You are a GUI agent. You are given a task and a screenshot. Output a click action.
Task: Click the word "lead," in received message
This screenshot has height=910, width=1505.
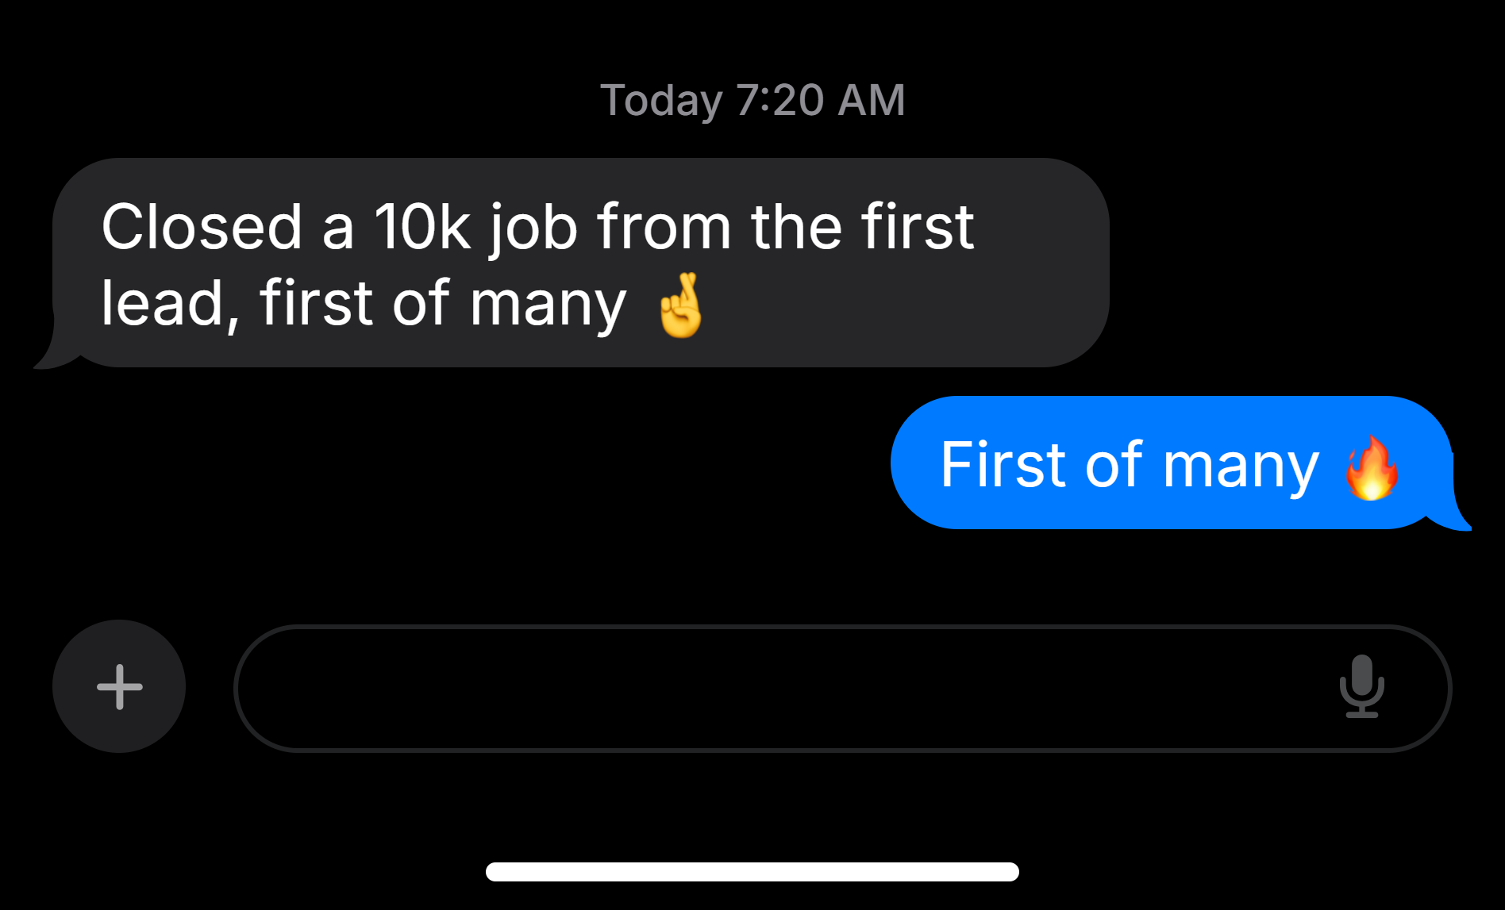click(169, 304)
